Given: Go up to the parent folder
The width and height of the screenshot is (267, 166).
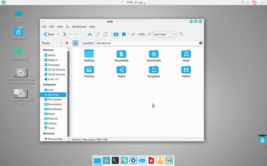Looking at the screenshot, I should 90,34.
